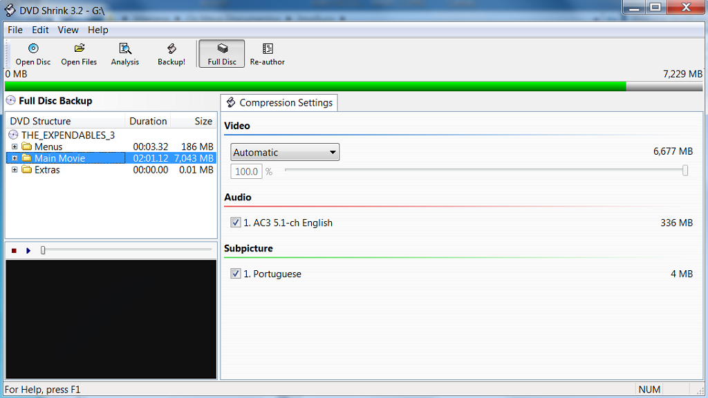
Task: Open the View menu
Action: pyautogui.click(x=68, y=30)
